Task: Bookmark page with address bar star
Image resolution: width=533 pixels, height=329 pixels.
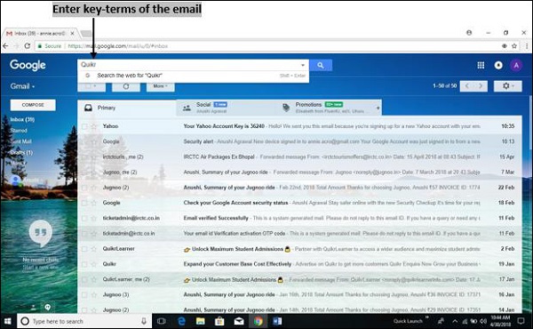Action: pyautogui.click(x=514, y=46)
